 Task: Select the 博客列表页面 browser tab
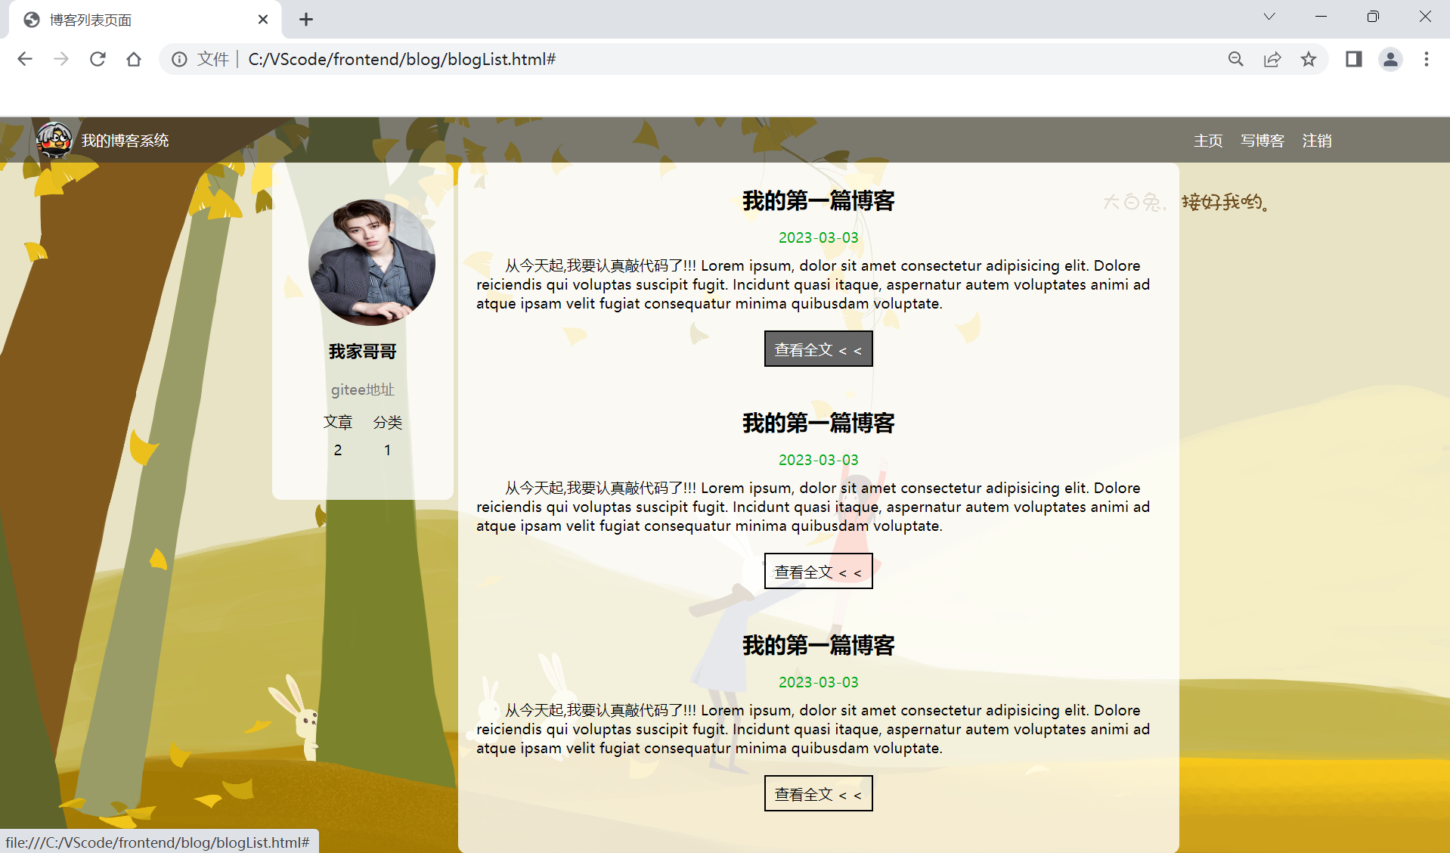click(x=145, y=20)
